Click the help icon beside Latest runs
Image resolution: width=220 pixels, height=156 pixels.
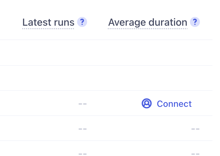[x=82, y=22]
